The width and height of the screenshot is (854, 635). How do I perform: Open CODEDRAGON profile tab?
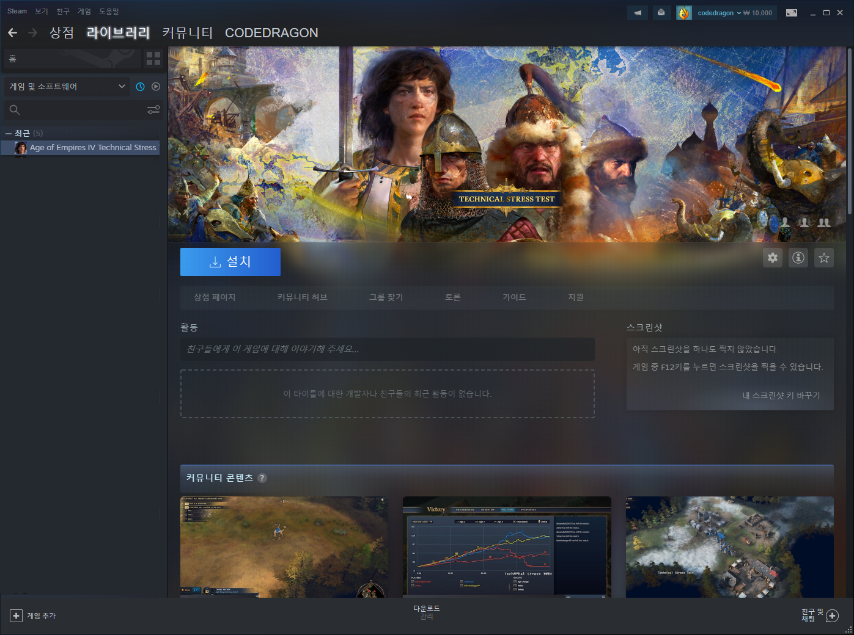point(271,32)
